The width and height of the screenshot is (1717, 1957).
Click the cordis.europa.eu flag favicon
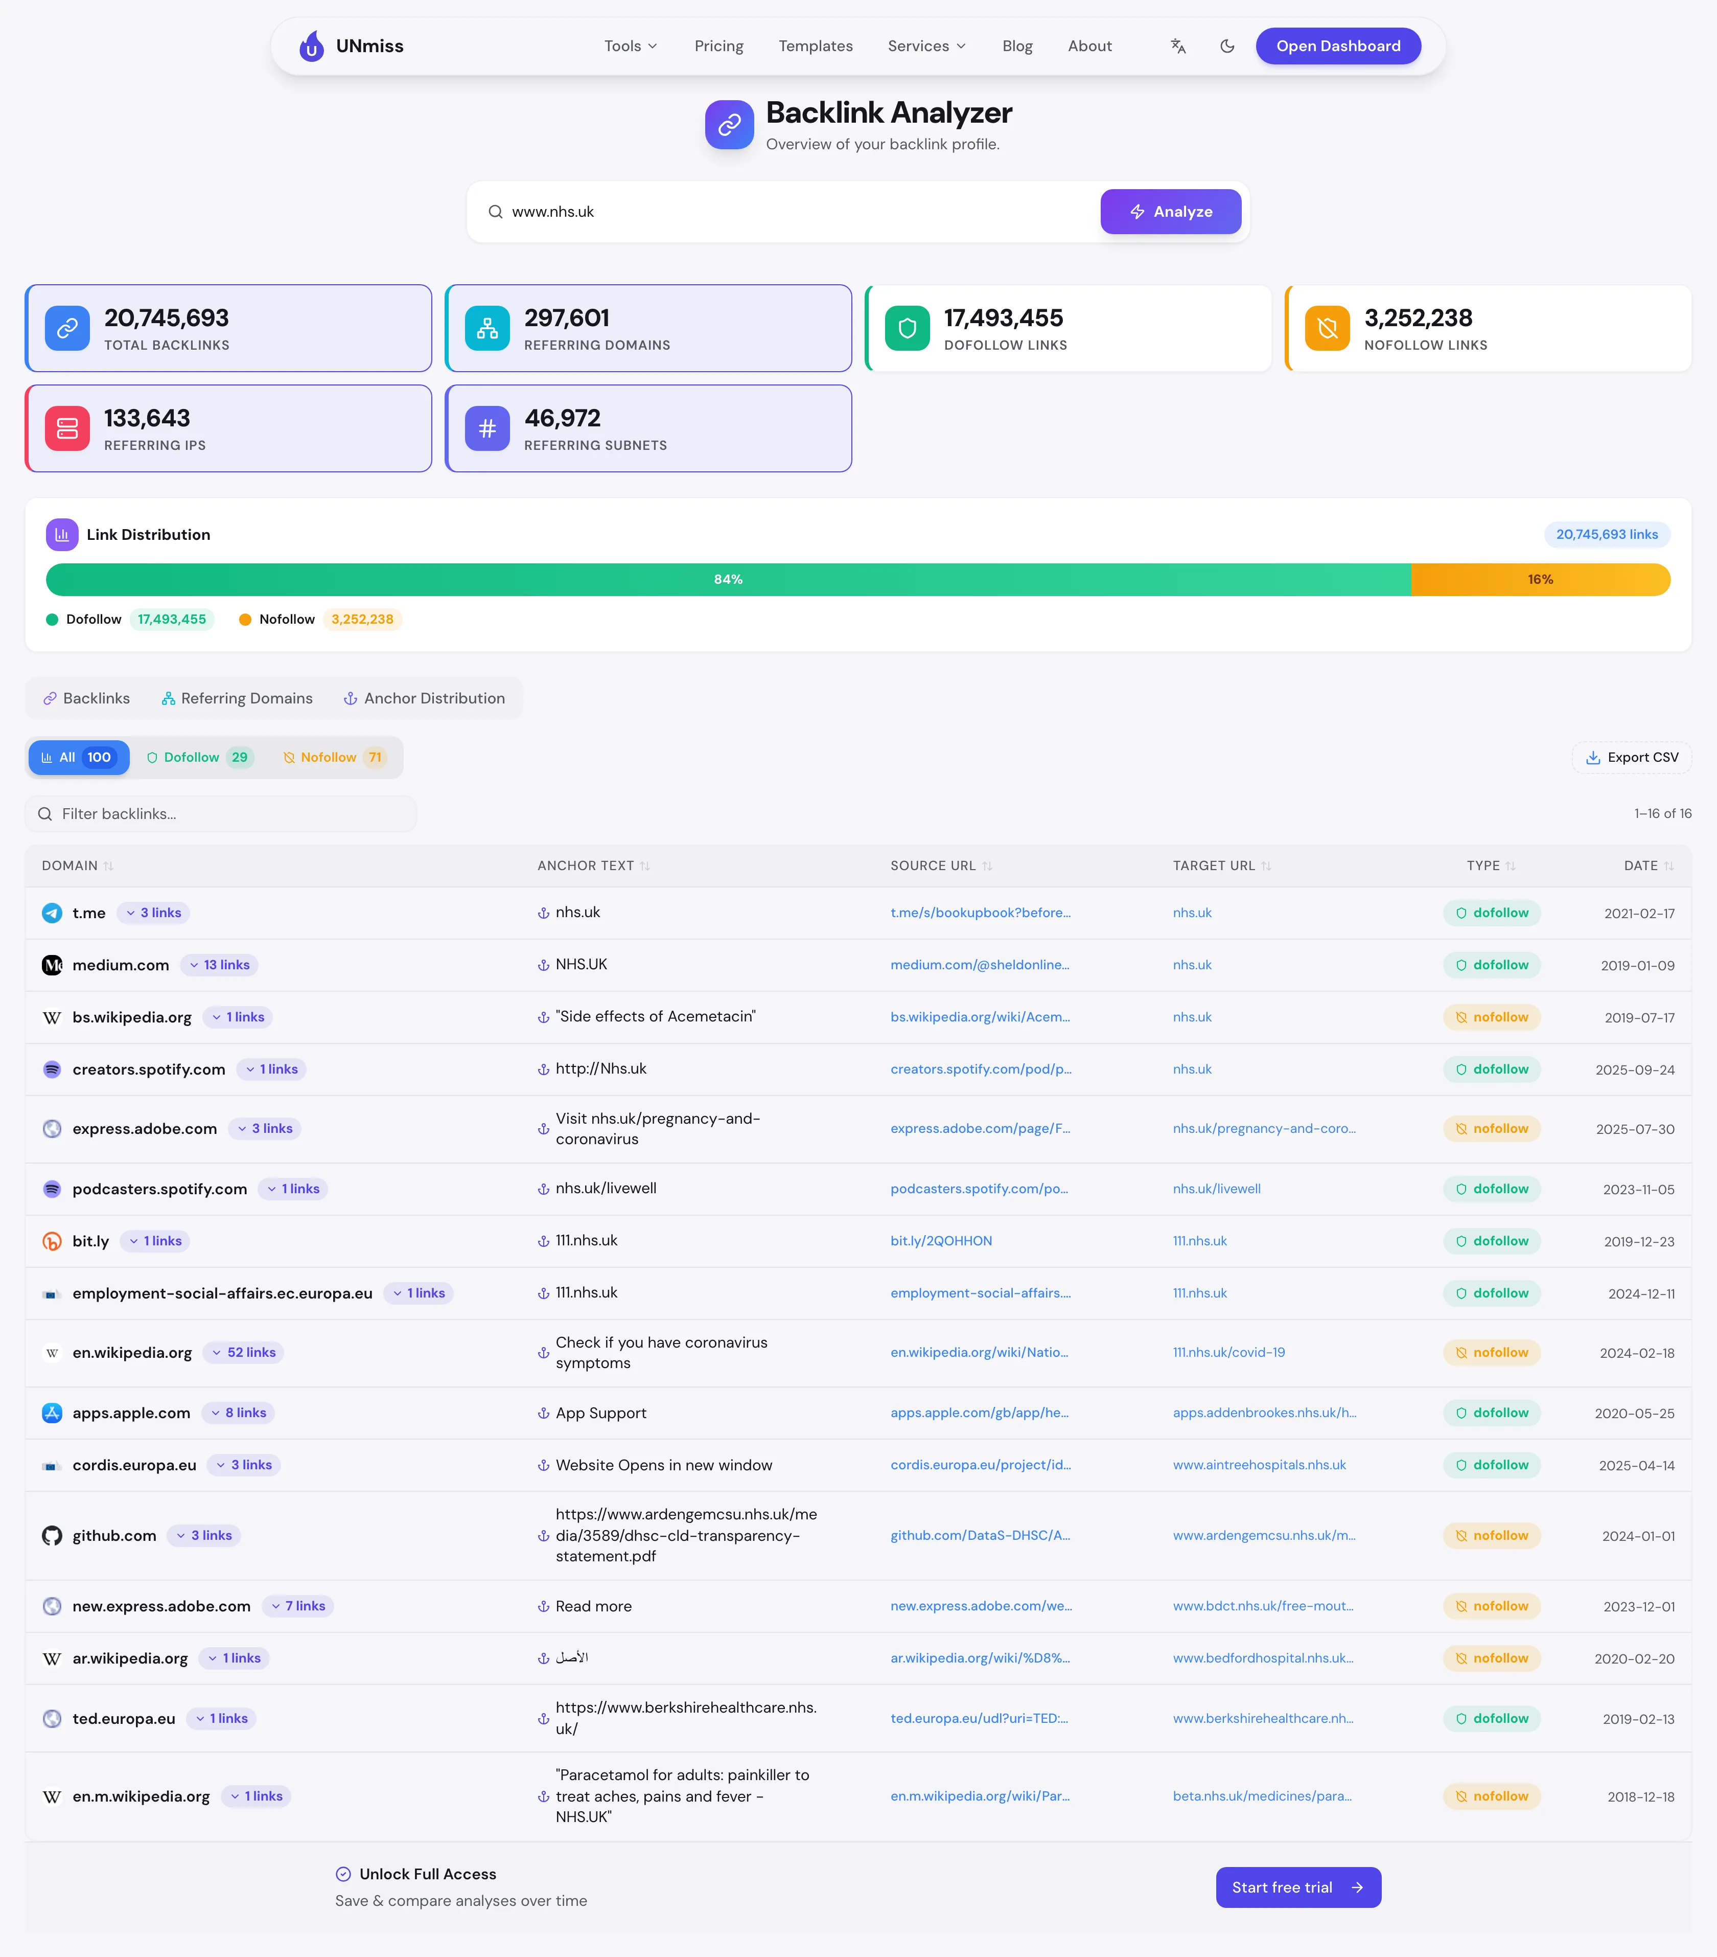[x=52, y=1466]
